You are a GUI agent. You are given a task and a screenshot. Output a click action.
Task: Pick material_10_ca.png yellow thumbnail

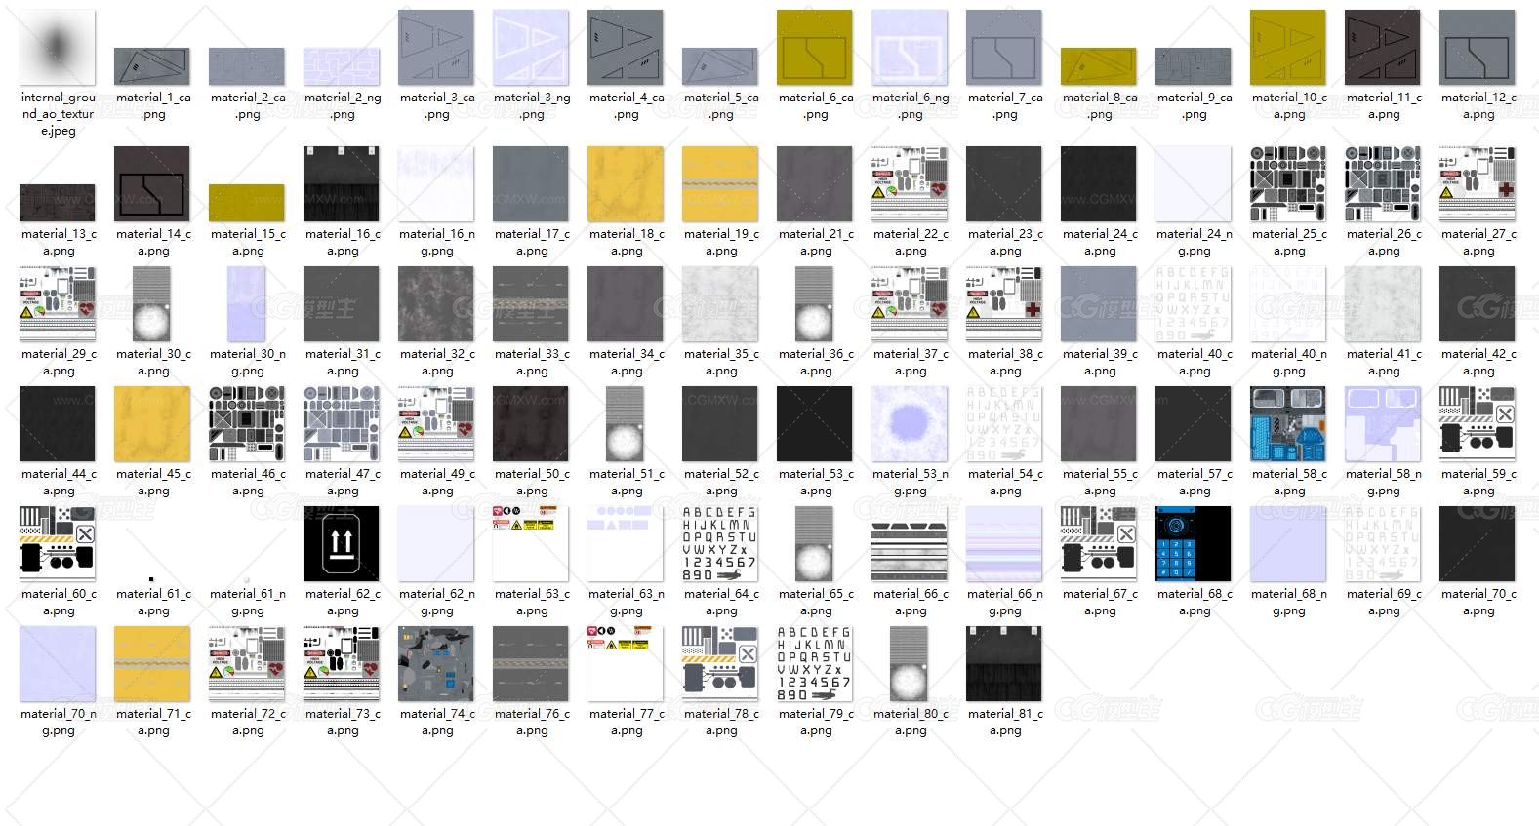coord(1288,47)
